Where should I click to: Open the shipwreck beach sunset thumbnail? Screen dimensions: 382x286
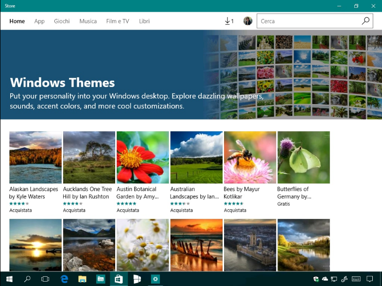[196, 245]
